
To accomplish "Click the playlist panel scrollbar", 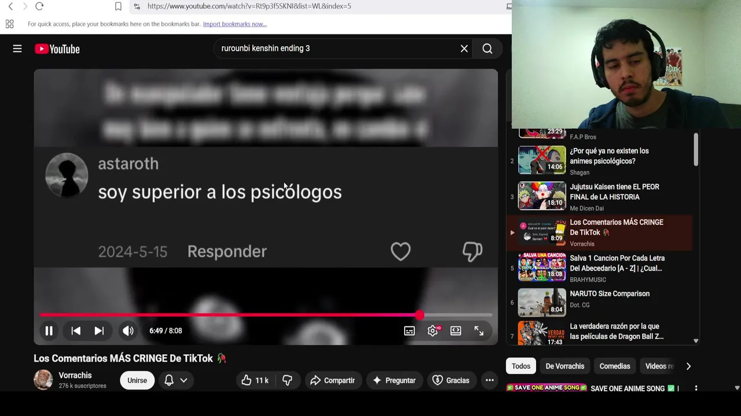I will point(696,150).
